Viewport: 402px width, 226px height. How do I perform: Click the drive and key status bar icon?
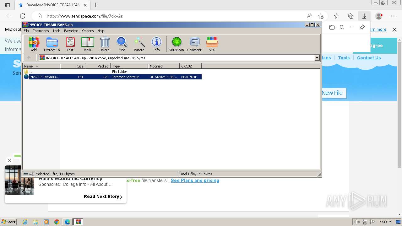(x=29, y=174)
